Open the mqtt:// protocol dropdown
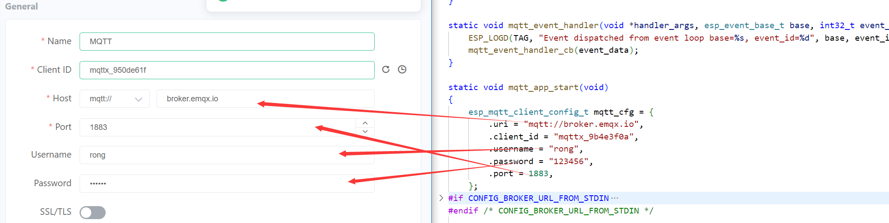This screenshot has height=223, width=889. point(115,99)
